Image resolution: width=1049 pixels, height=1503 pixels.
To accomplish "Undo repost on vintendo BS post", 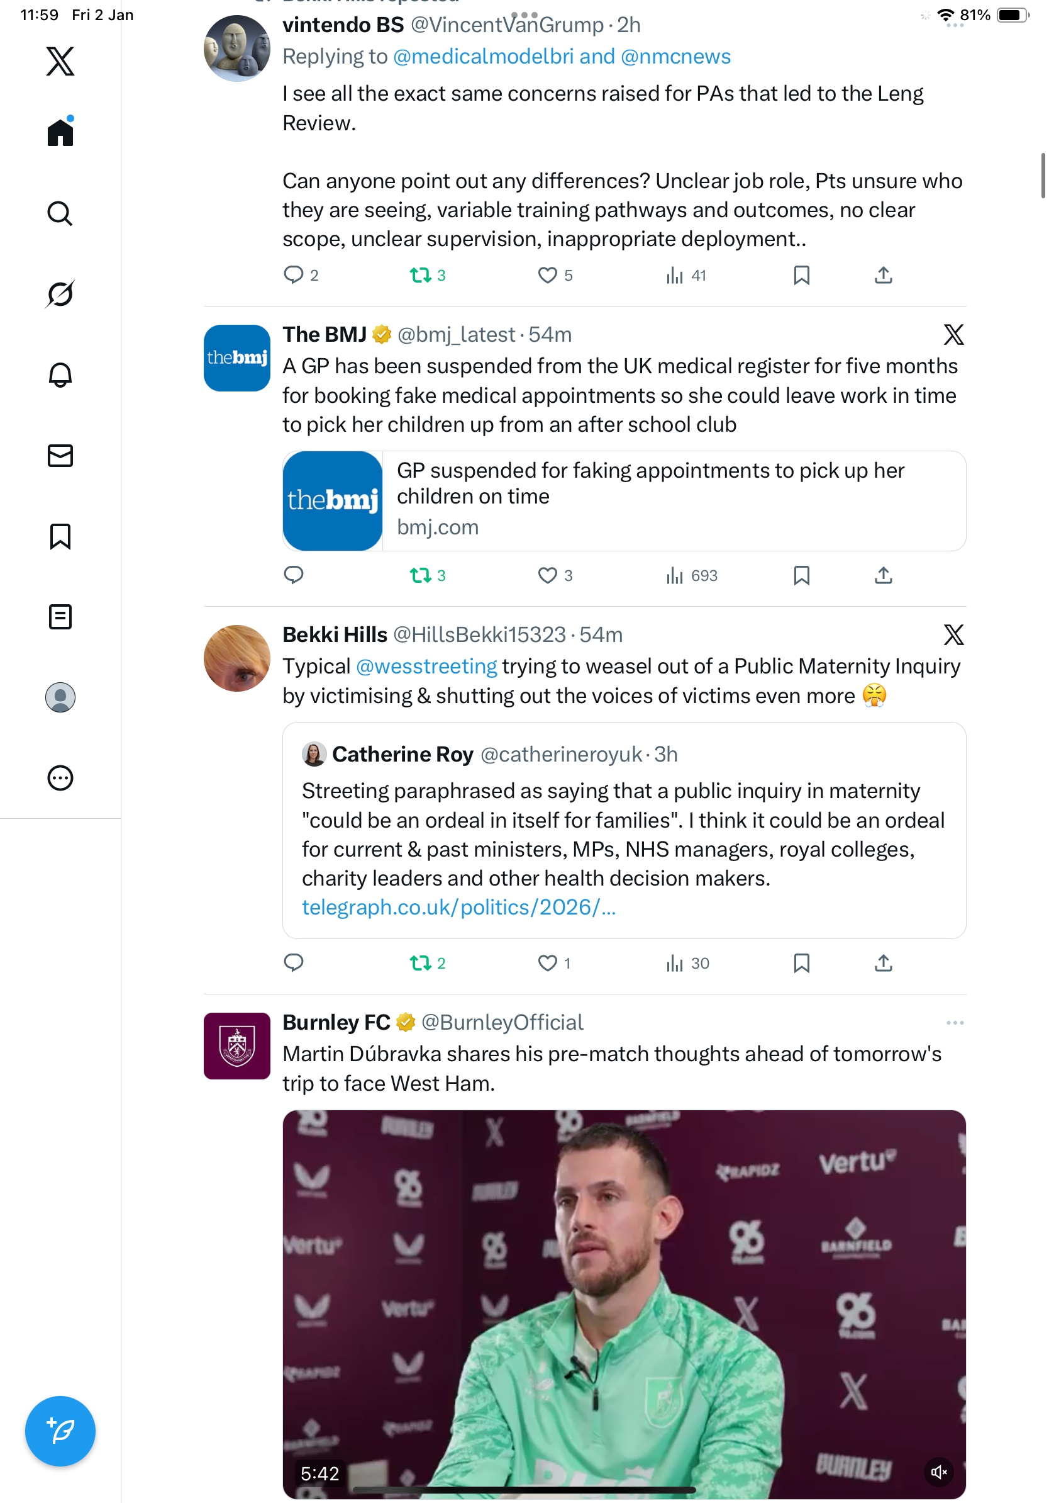I will tap(421, 275).
